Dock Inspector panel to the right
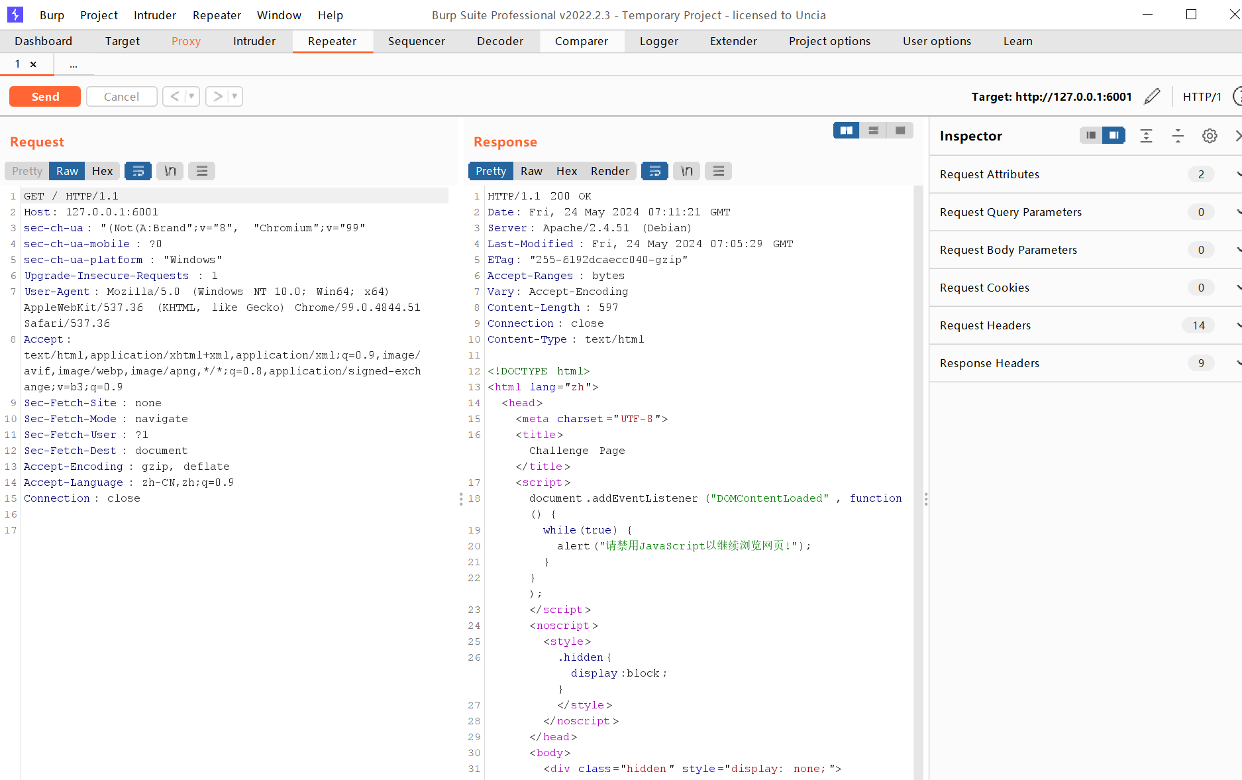 coord(1114,135)
